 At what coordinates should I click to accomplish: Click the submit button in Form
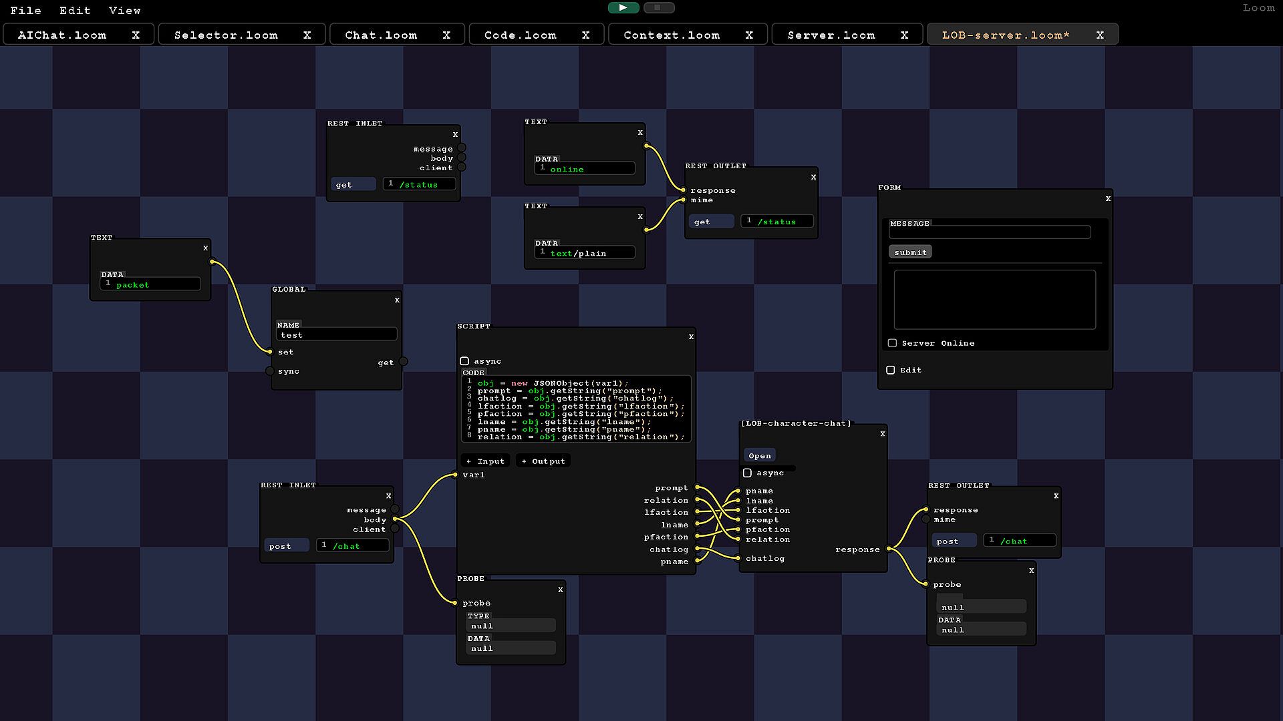(x=910, y=252)
